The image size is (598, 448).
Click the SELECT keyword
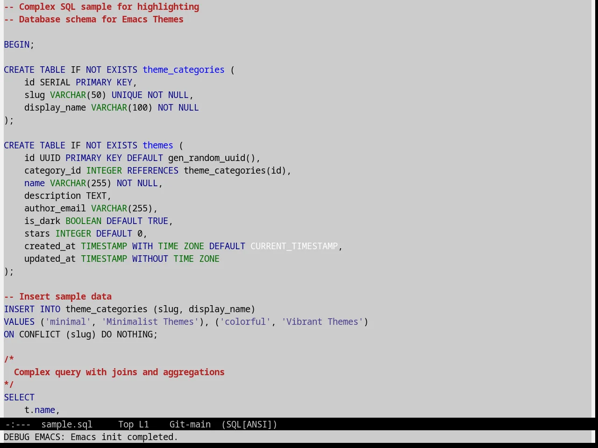tap(19, 398)
